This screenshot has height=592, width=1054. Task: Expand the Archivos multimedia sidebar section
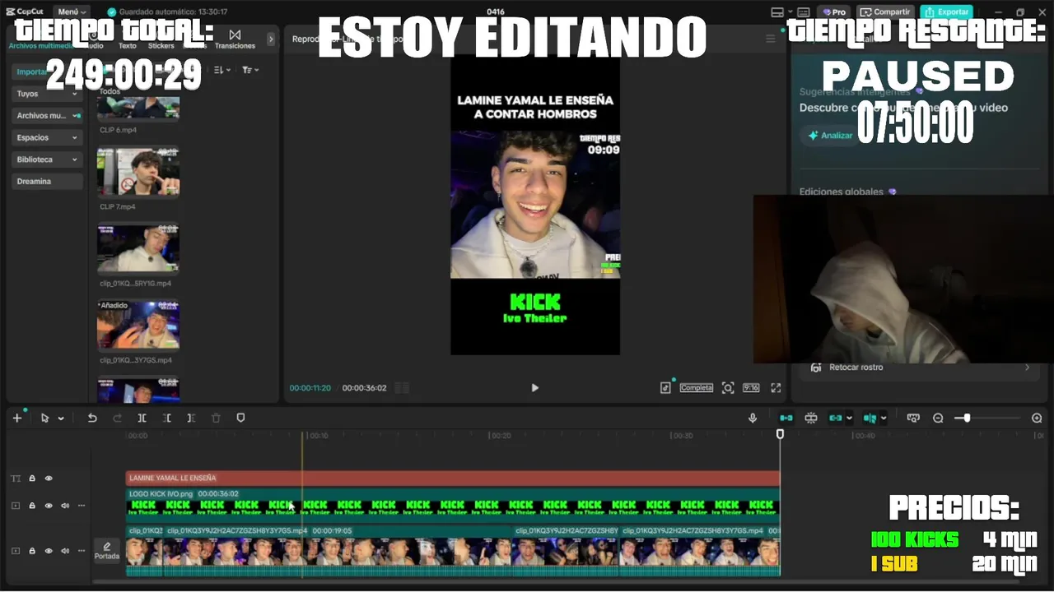[47, 116]
